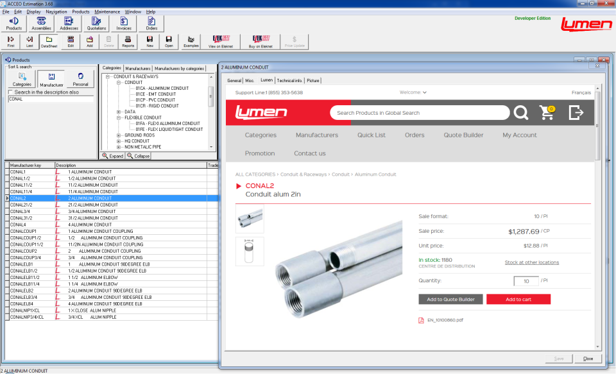616x374 pixels.
Task: Click the Reports printer icon
Action: [129, 40]
